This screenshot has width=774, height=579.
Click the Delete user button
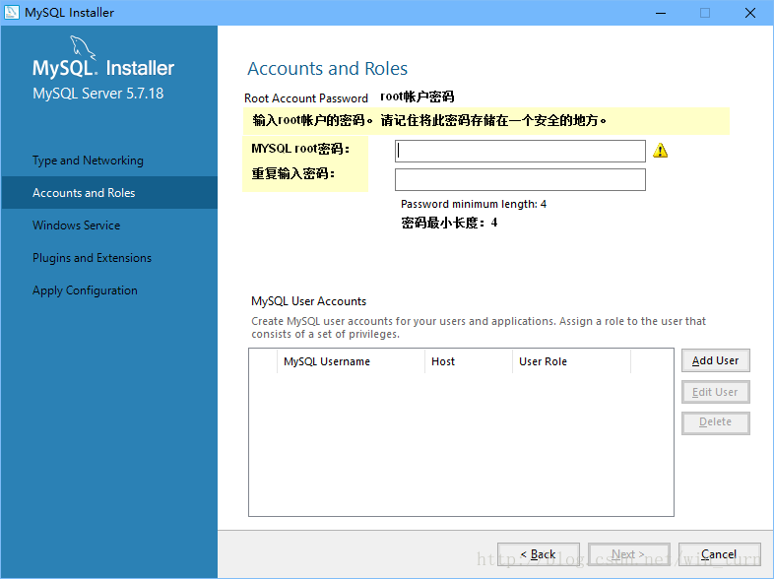[x=715, y=422]
